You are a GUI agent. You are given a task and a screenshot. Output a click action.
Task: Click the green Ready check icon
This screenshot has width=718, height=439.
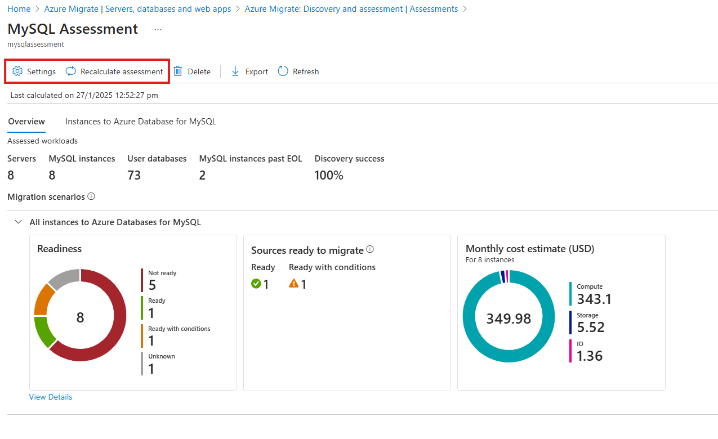click(257, 284)
